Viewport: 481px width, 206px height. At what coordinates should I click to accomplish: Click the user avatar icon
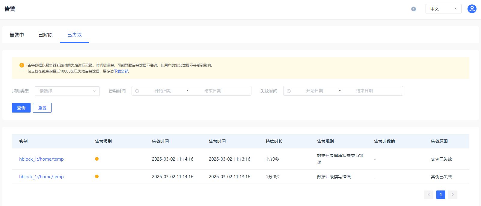click(472, 9)
